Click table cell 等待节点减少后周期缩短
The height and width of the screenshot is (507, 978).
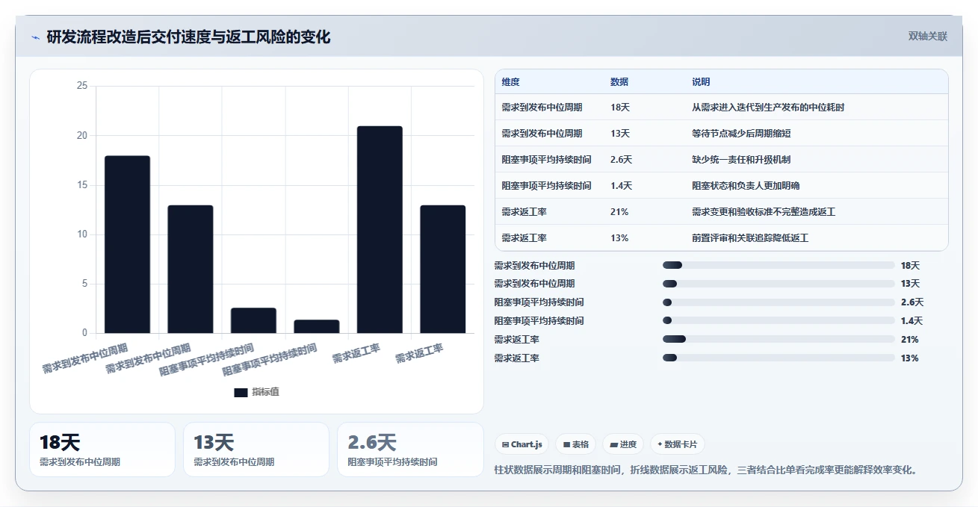click(x=741, y=134)
